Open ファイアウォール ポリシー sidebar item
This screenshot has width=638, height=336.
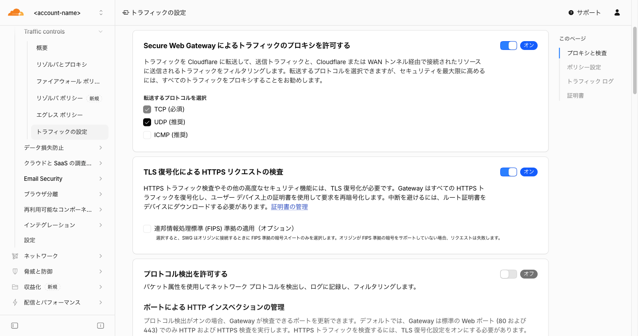pyautogui.click(x=70, y=81)
